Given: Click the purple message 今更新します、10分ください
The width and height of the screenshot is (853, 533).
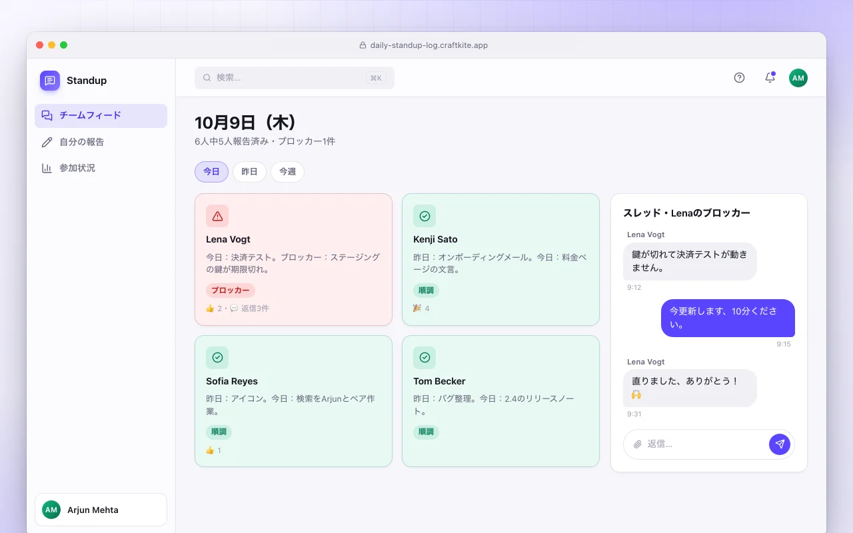Looking at the screenshot, I should [728, 318].
